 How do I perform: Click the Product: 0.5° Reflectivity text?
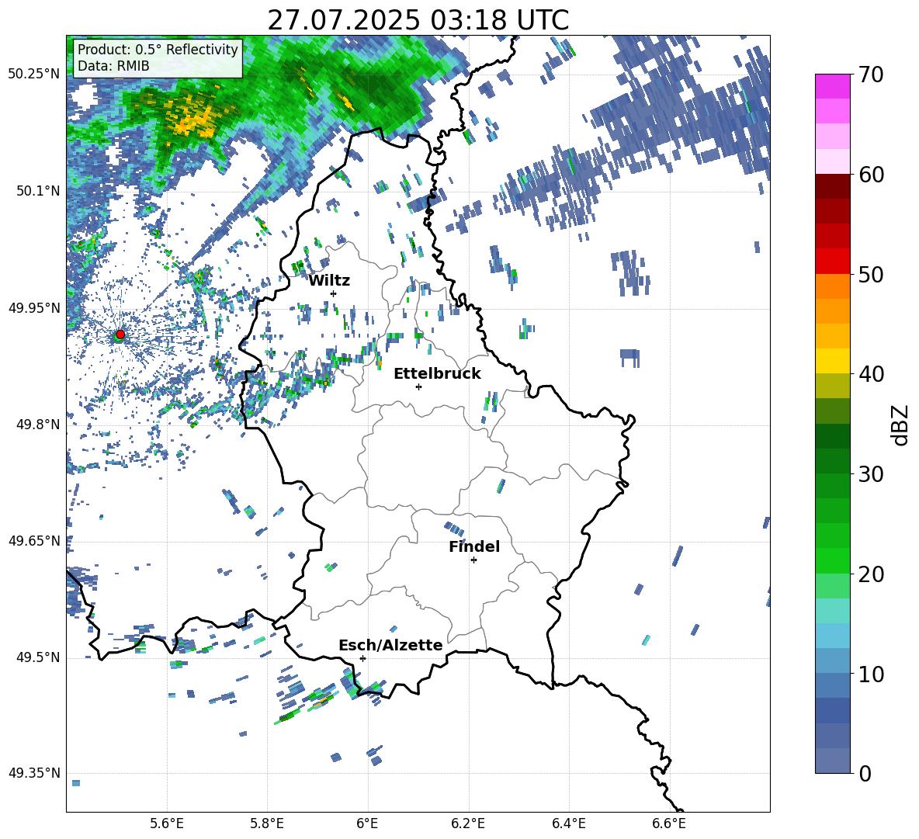[158, 49]
